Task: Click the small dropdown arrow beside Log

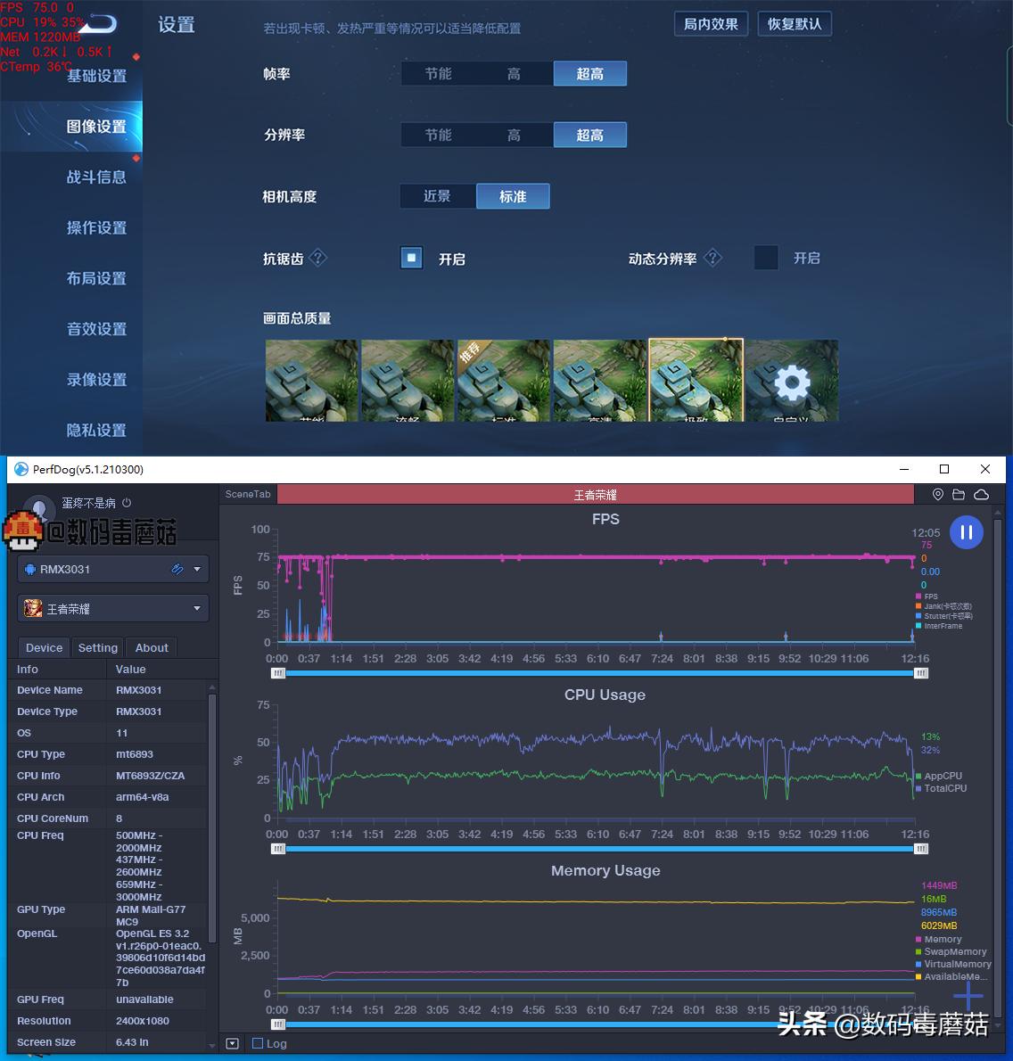Action: pos(232,1043)
